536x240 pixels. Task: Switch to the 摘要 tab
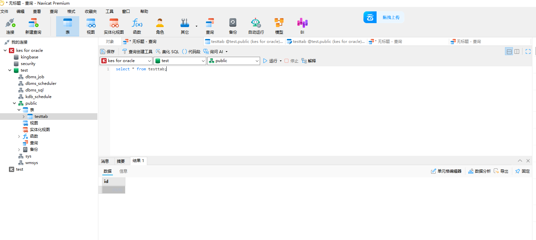[x=121, y=161]
